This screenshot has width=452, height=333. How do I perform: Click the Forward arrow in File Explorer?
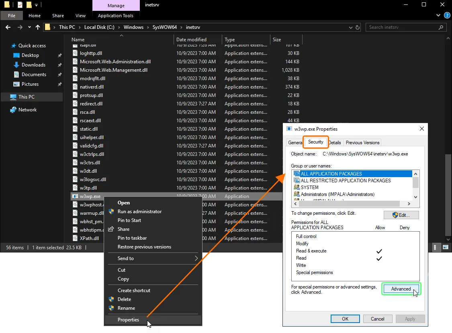tap(20, 27)
